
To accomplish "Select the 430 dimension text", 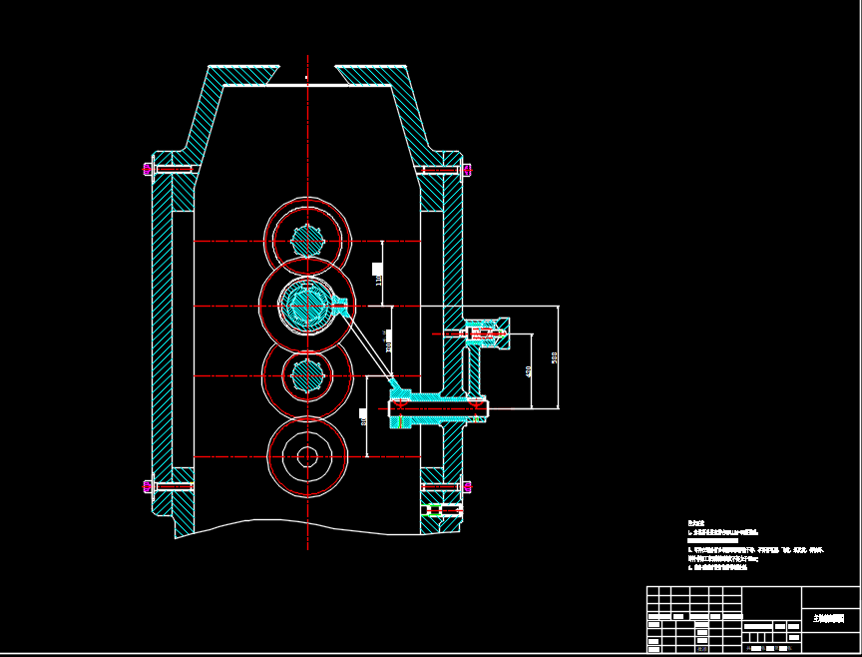I will (x=529, y=370).
